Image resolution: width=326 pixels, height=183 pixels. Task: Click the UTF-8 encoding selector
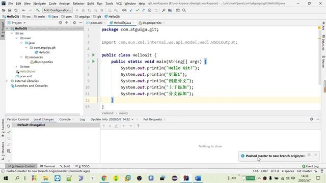275,171
